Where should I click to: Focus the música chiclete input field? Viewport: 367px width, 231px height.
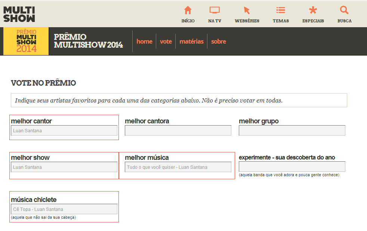point(64,209)
